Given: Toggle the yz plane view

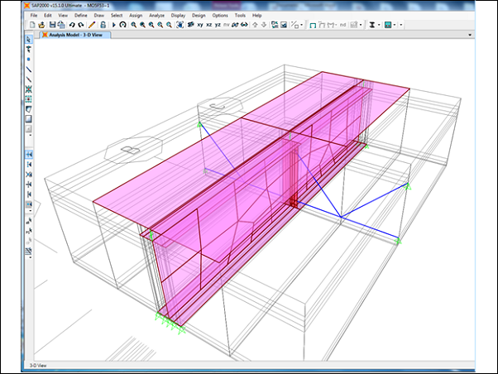Looking at the screenshot, I should coord(218,25).
